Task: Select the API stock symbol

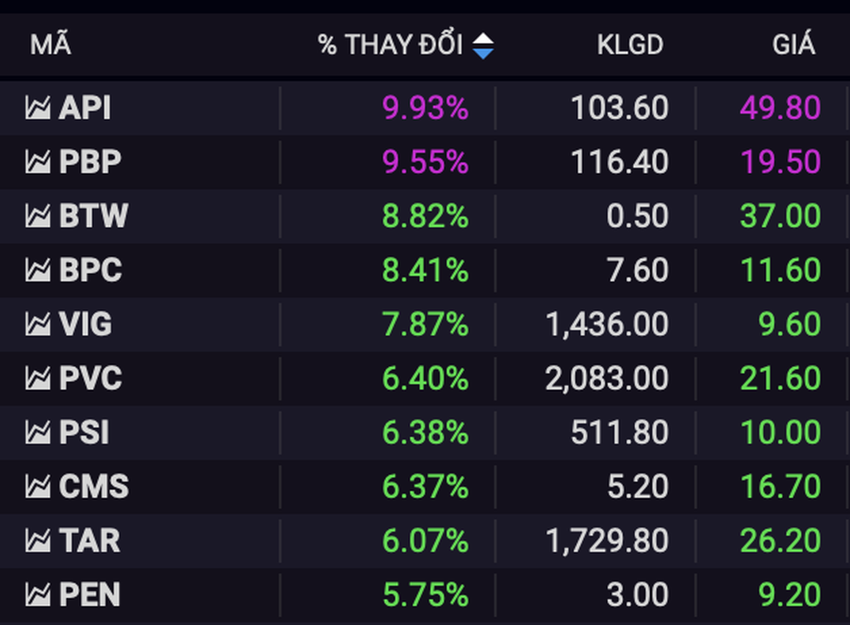Action: click(x=85, y=108)
